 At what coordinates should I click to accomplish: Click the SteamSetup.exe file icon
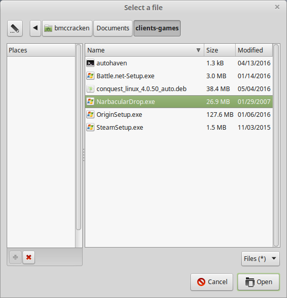(90, 127)
